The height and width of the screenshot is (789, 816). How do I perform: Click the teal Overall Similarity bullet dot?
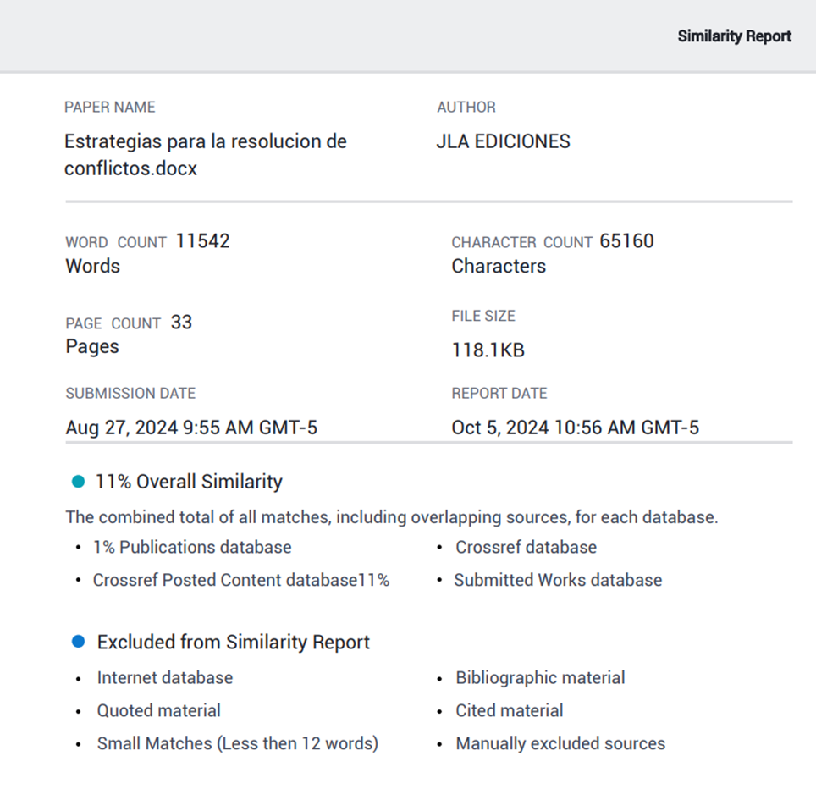[79, 482]
